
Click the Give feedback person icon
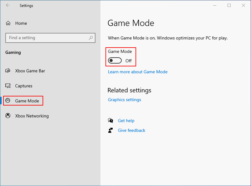[x=110, y=130]
